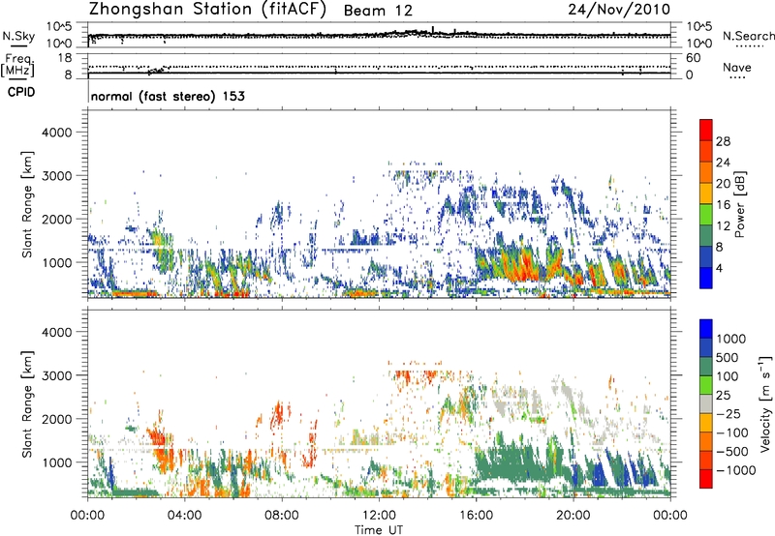Viewport: 775px width, 536px height.
Task: Click '12:00' on the time axis
Action: (379, 516)
